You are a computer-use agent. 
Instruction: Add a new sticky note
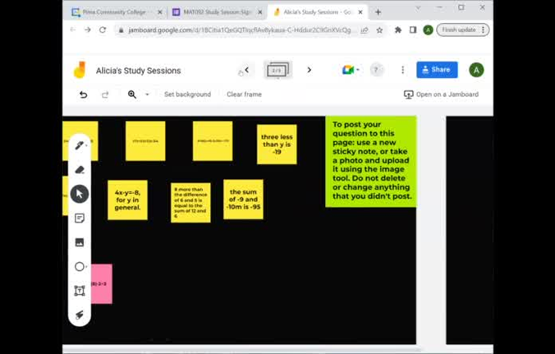click(x=79, y=218)
